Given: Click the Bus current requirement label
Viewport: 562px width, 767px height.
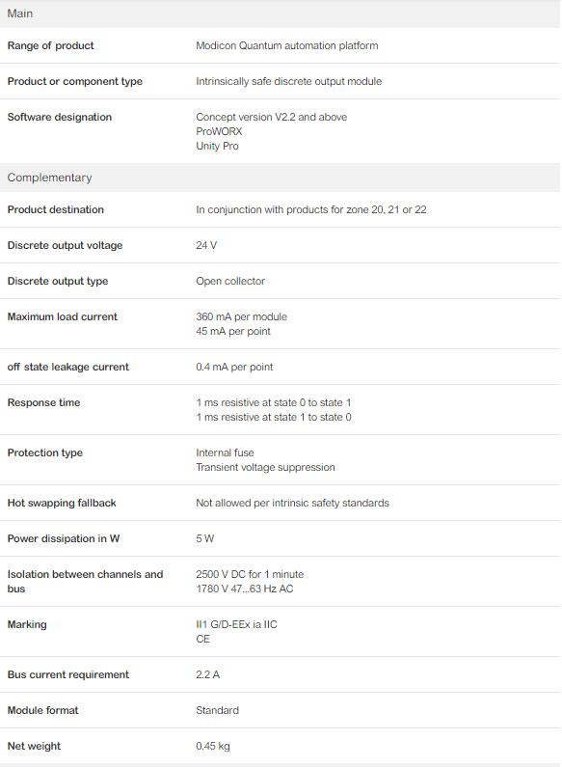Looking at the screenshot, I should click(67, 674).
